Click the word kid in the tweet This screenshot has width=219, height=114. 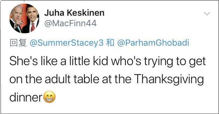click(x=100, y=61)
